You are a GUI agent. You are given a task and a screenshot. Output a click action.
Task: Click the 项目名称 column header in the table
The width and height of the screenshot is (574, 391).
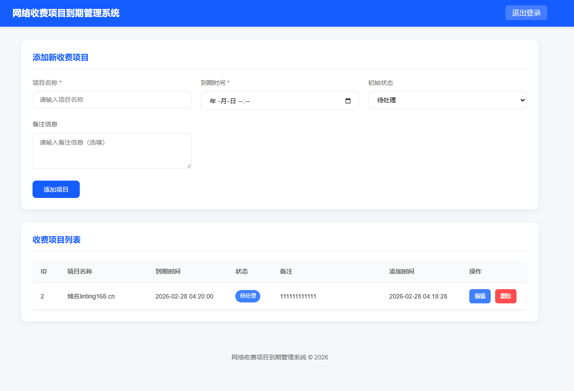(79, 271)
